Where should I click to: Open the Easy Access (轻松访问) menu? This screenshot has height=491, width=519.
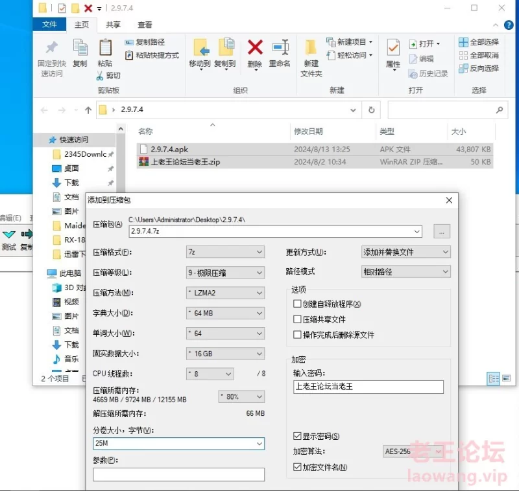350,55
